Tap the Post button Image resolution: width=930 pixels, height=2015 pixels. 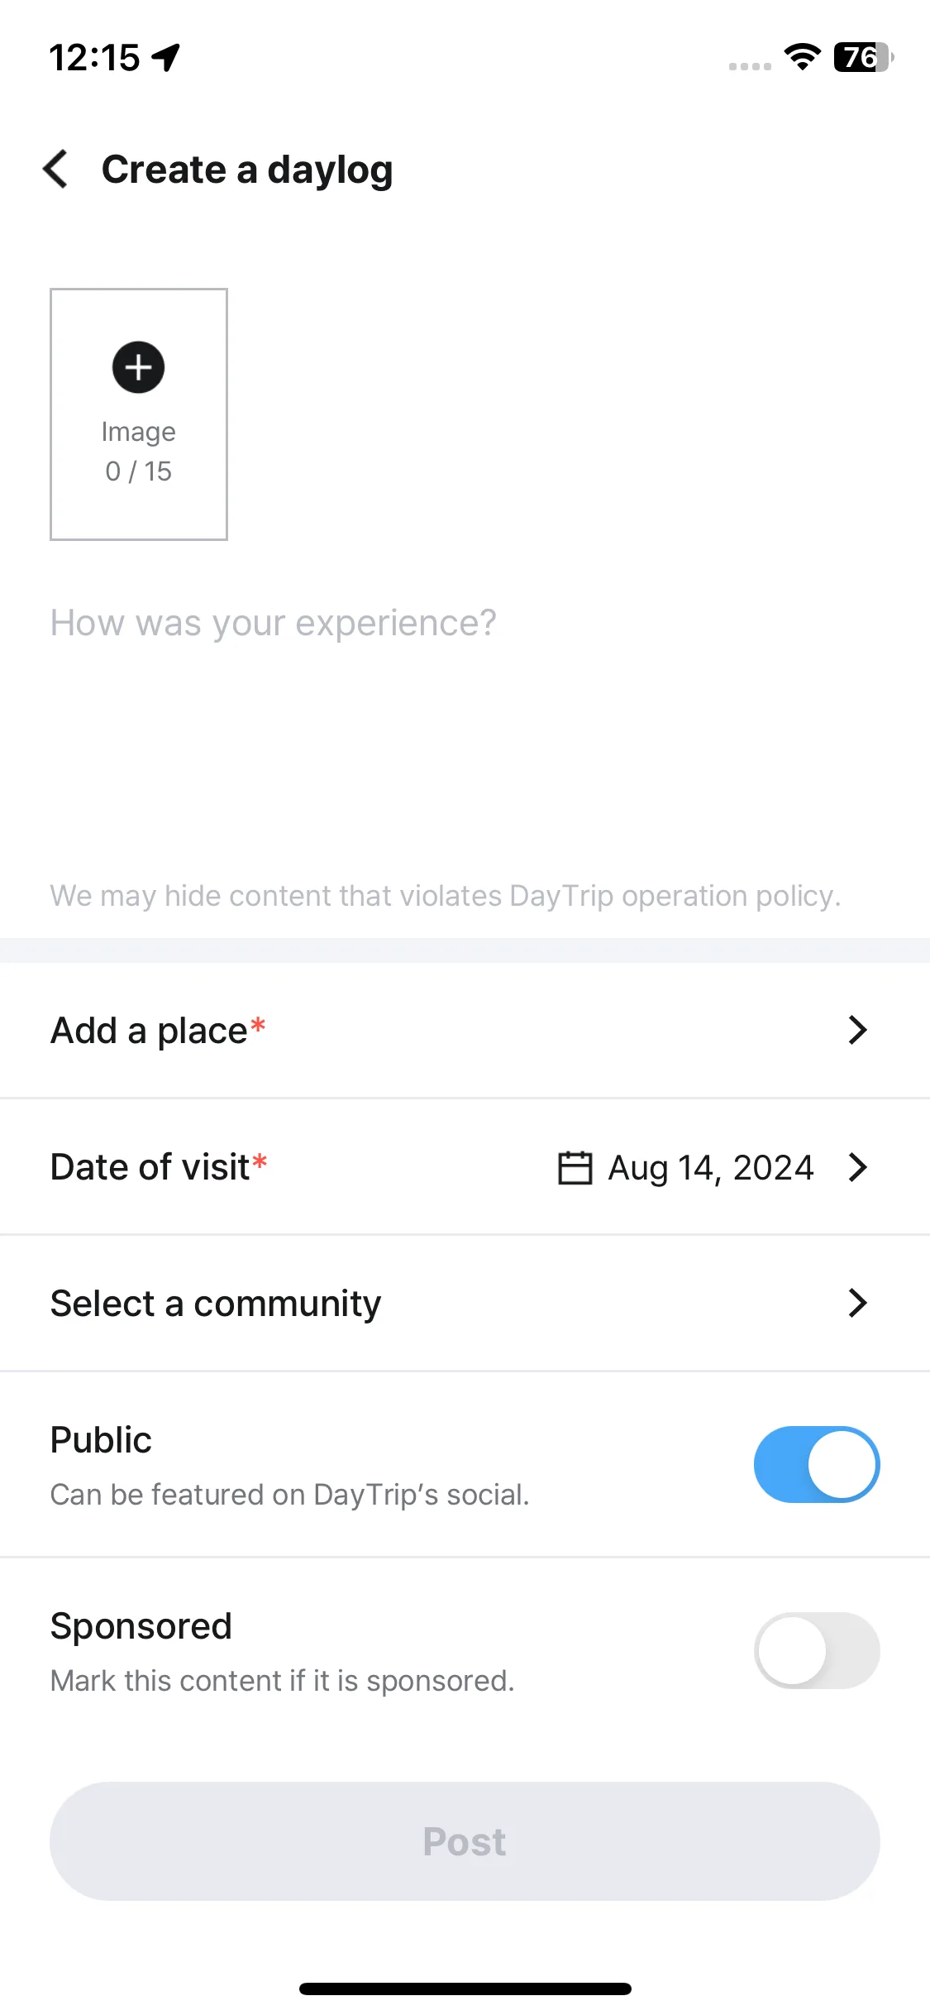tap(465, 1841)
